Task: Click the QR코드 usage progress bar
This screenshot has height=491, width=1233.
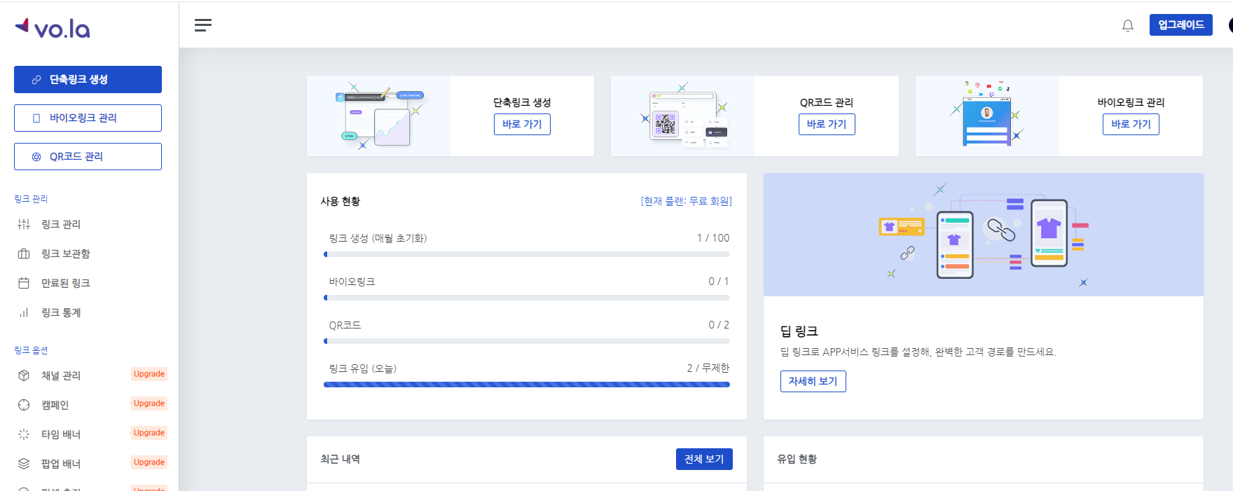Action: (x=527, y=341)
